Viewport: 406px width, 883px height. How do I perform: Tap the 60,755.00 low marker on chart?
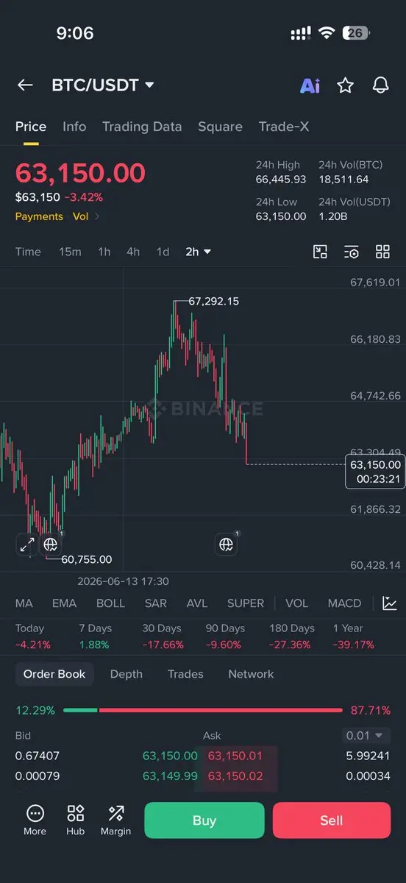pos(86,560)
